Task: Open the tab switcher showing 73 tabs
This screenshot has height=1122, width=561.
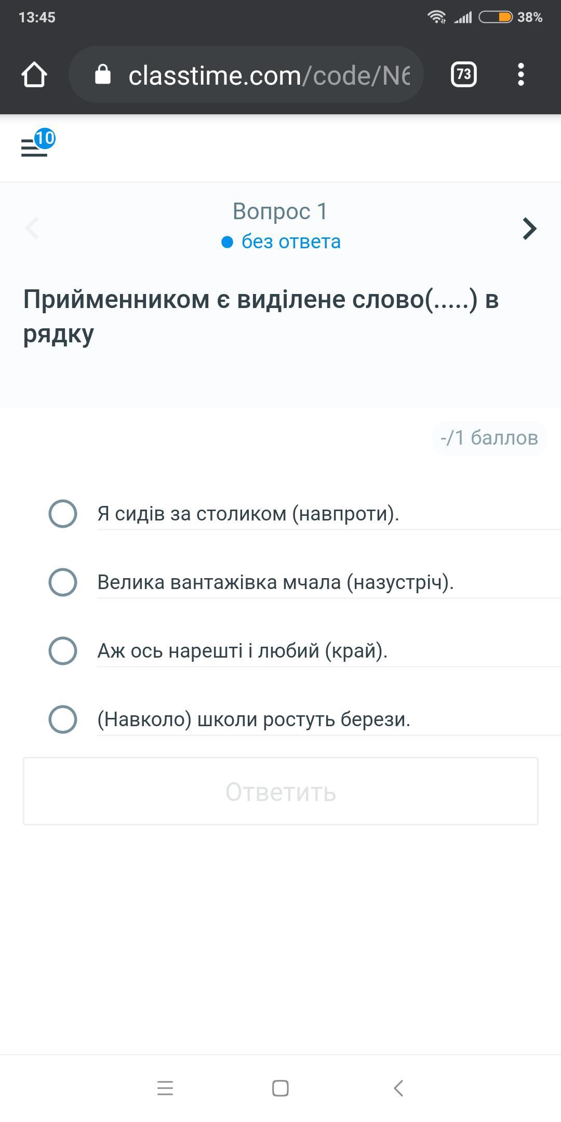Action: click(463, 74)
